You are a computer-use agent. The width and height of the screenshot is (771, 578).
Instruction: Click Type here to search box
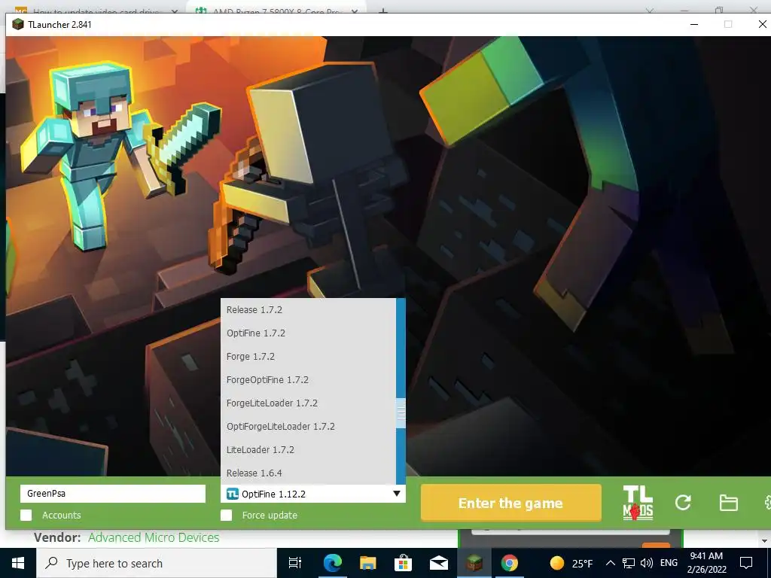tap(157, 563)
